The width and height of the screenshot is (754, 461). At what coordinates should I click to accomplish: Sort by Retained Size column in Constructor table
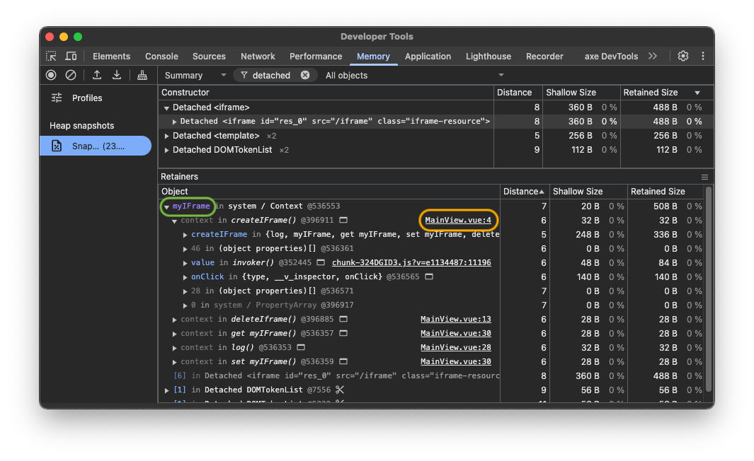coord(666,93)
